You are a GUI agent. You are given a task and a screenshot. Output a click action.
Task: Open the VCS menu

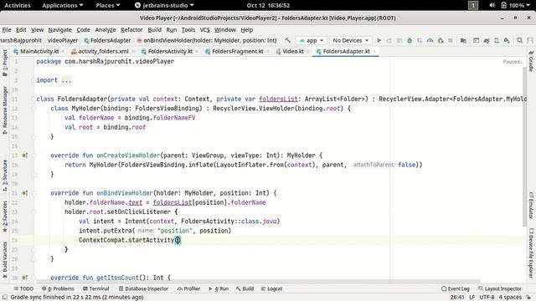(x=204, y=30)
